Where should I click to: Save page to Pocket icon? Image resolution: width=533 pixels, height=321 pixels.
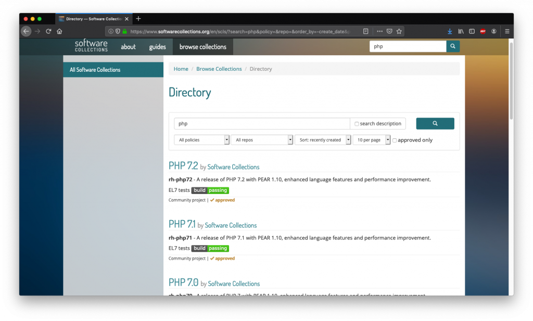point(389,31)
